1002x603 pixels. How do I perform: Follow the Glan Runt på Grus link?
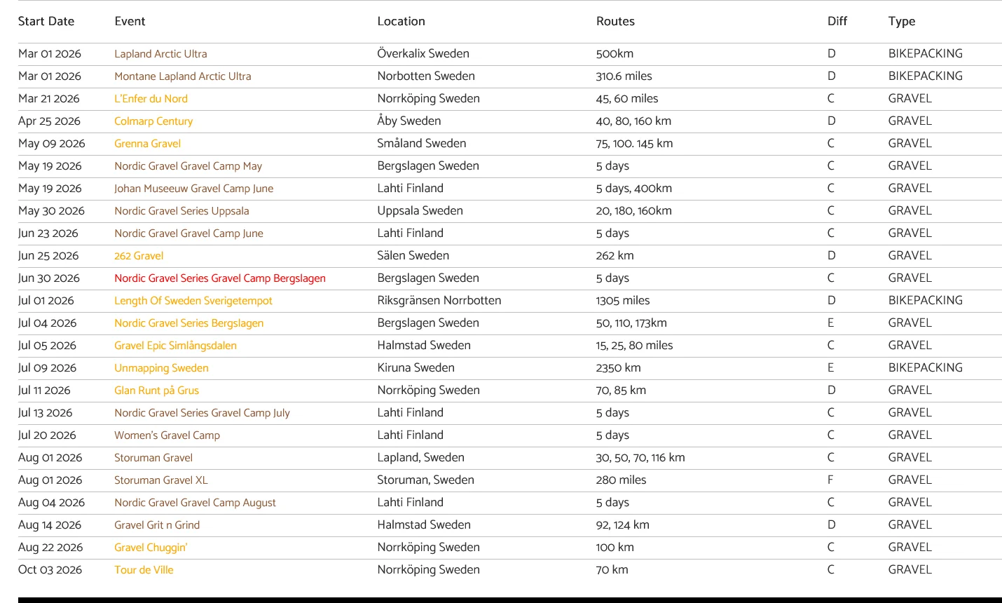(x=156, y=391)
